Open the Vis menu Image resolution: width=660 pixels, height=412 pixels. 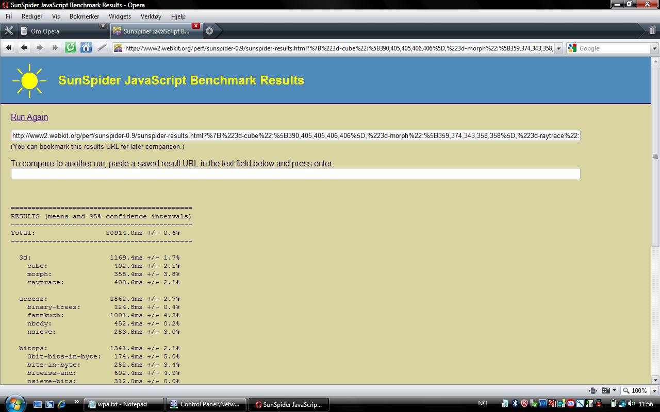click(x=56, y=16)
